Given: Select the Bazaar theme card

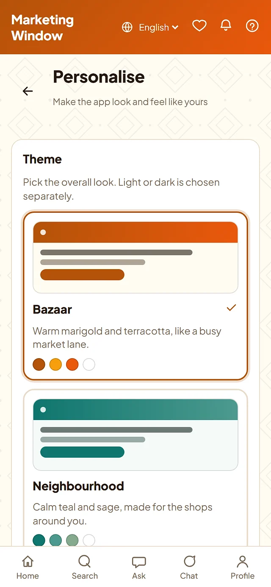Looking at the screenshot, I should [135, 296].
